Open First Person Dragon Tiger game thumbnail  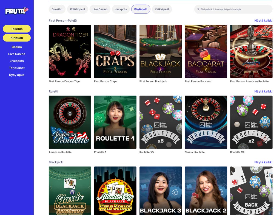tap(70, 51)
